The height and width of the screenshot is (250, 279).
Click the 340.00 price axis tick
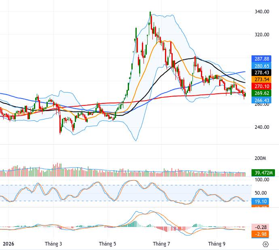pos(262,12)
